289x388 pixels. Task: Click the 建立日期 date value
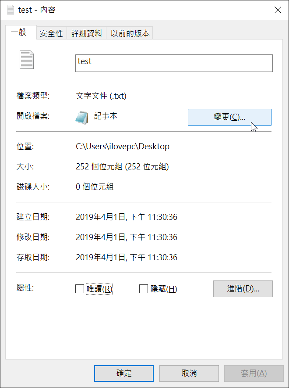tap(127, 217)
